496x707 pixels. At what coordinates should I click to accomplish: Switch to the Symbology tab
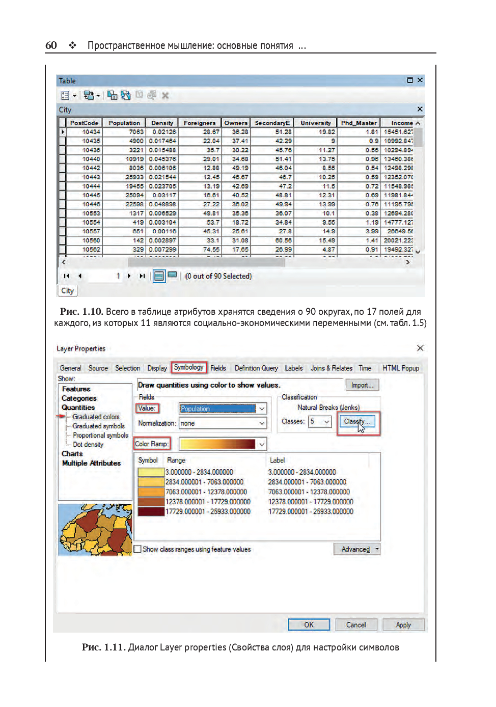[188, 367]
